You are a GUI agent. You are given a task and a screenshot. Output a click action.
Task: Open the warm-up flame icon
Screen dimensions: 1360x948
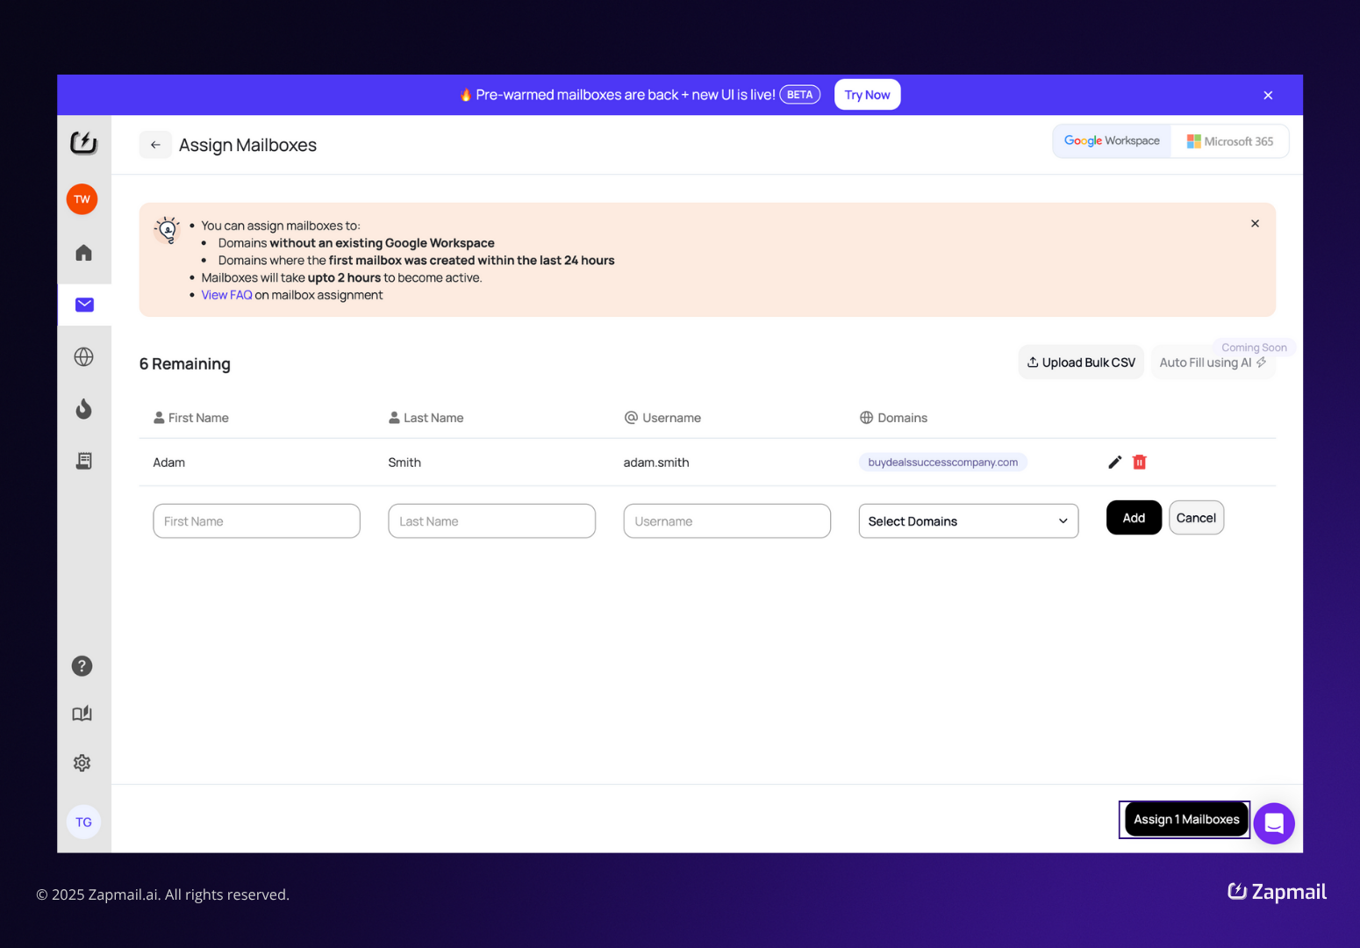tap(83, 408)
